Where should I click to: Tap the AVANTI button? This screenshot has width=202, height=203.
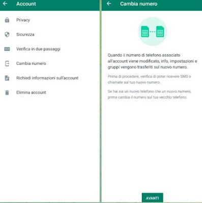point(153,198)
